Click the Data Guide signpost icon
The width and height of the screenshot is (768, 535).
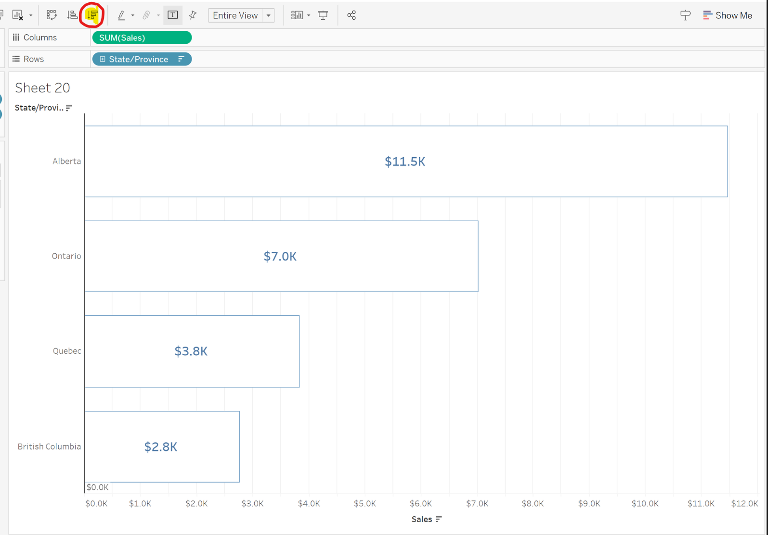685,15
